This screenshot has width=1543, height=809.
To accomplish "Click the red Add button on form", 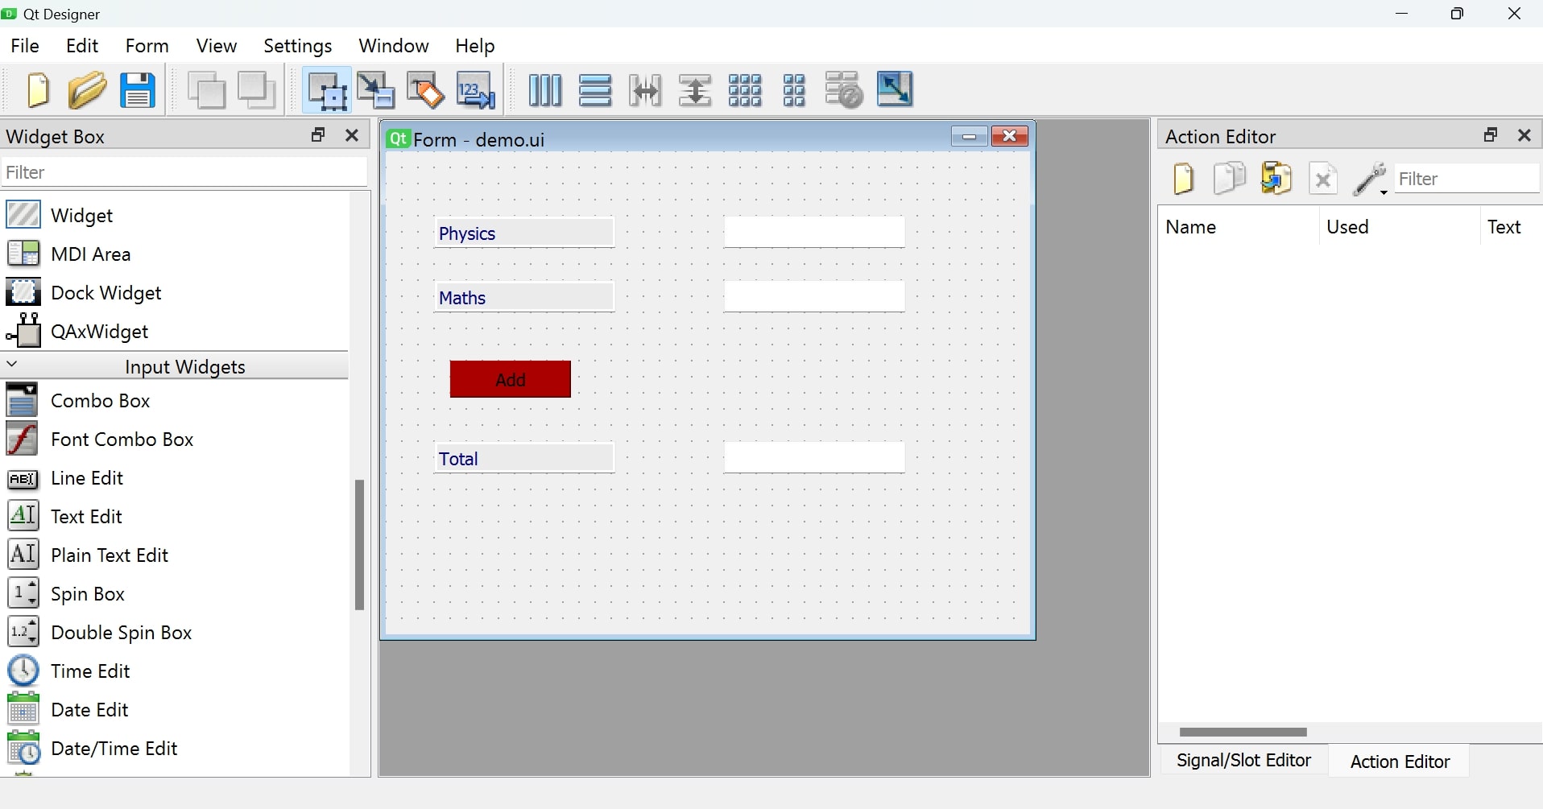I will 511,379.
